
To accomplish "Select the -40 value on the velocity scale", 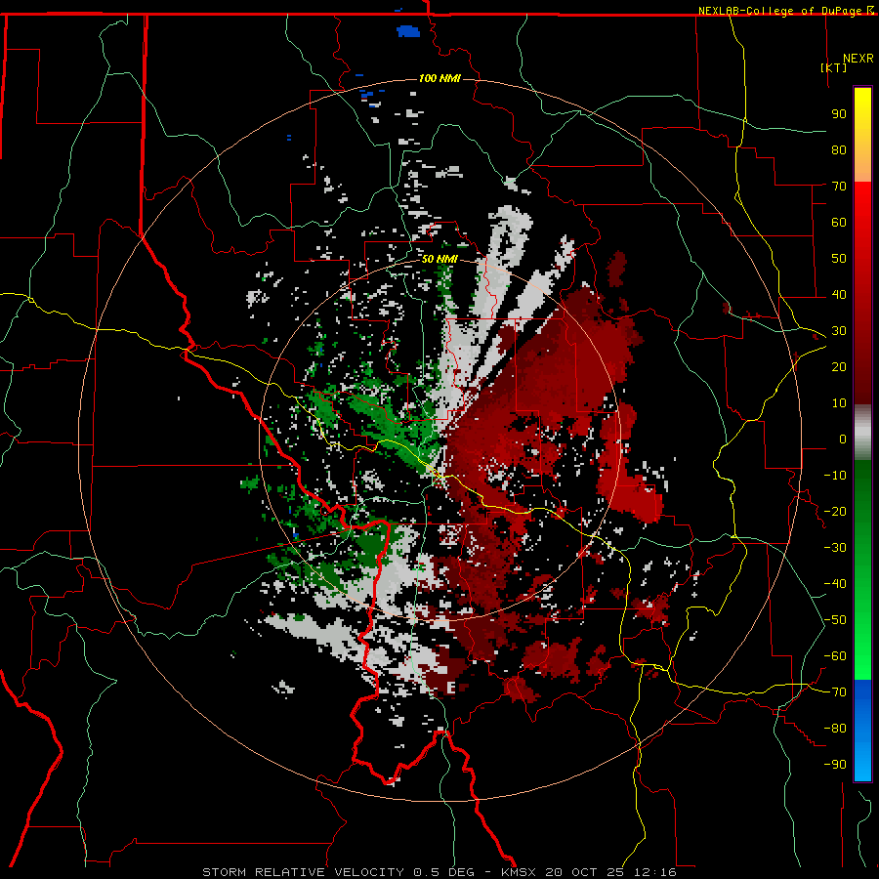I will 835,584.
